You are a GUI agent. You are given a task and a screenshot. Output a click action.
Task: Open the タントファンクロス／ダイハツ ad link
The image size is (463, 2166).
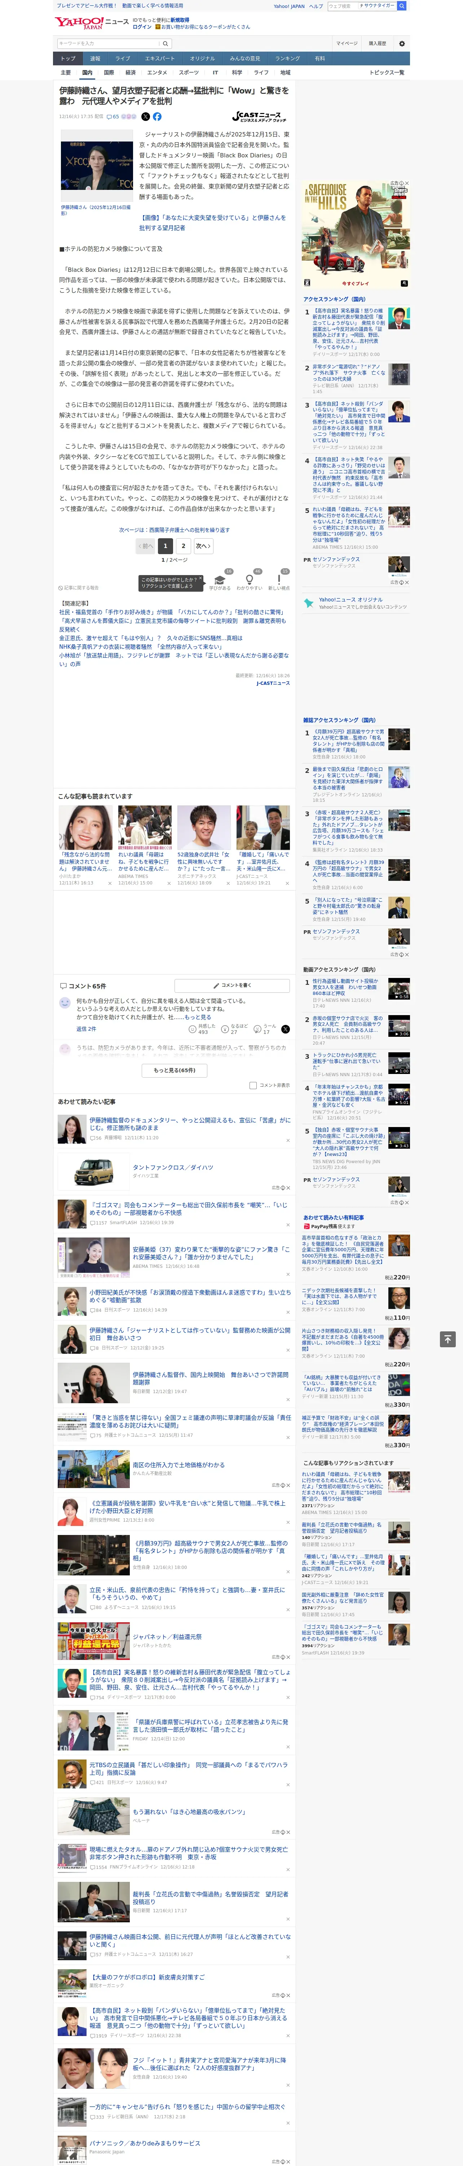[x=173, y=1168]
